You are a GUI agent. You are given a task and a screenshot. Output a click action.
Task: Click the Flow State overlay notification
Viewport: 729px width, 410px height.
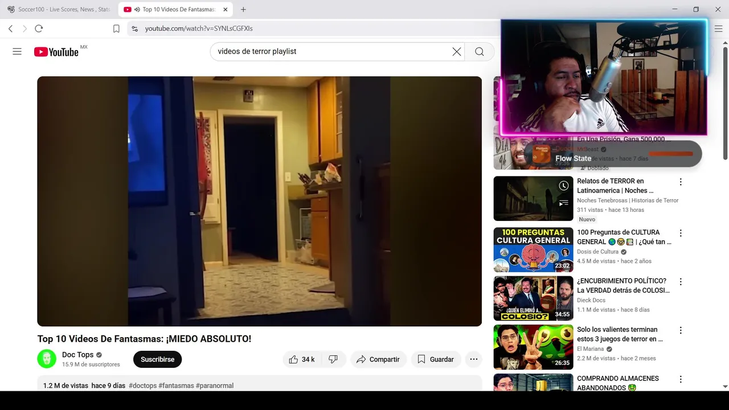click(613, 154)
